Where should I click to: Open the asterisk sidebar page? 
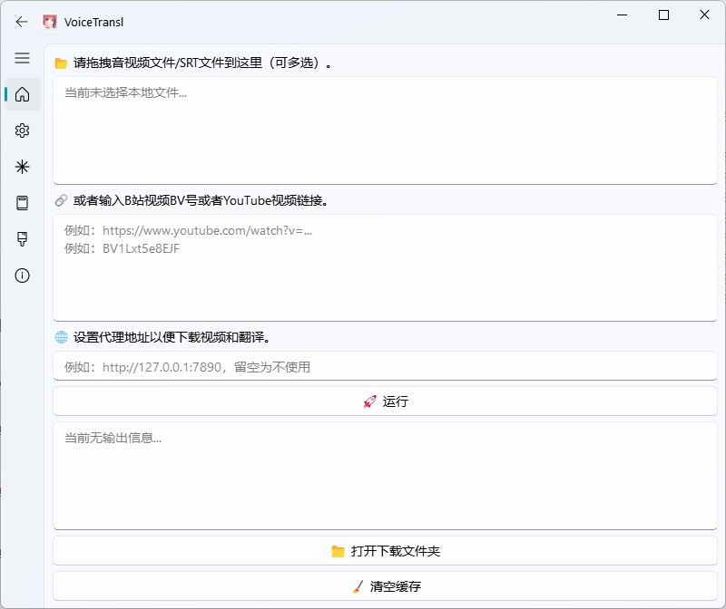[x=22, y=167]
